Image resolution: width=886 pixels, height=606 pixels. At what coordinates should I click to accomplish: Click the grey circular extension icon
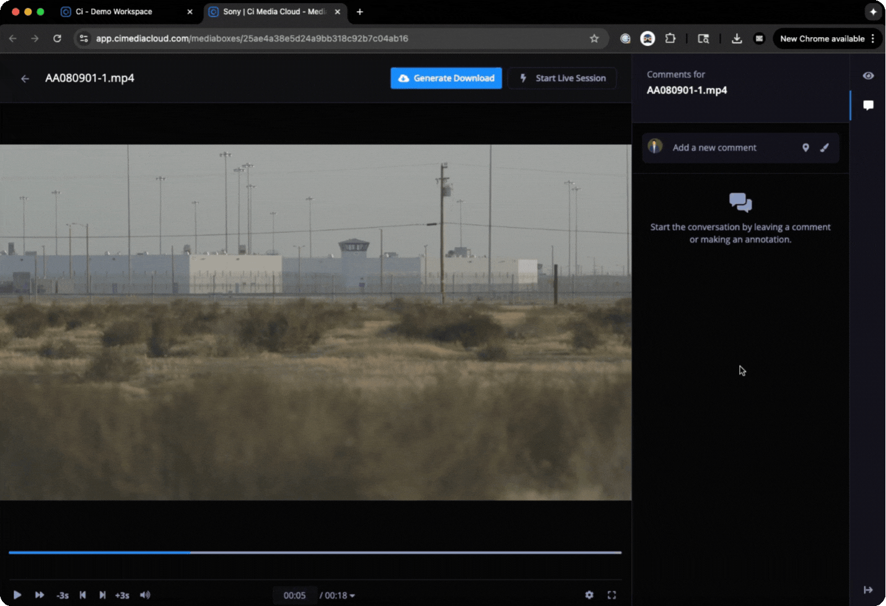(x=625, y=38)
